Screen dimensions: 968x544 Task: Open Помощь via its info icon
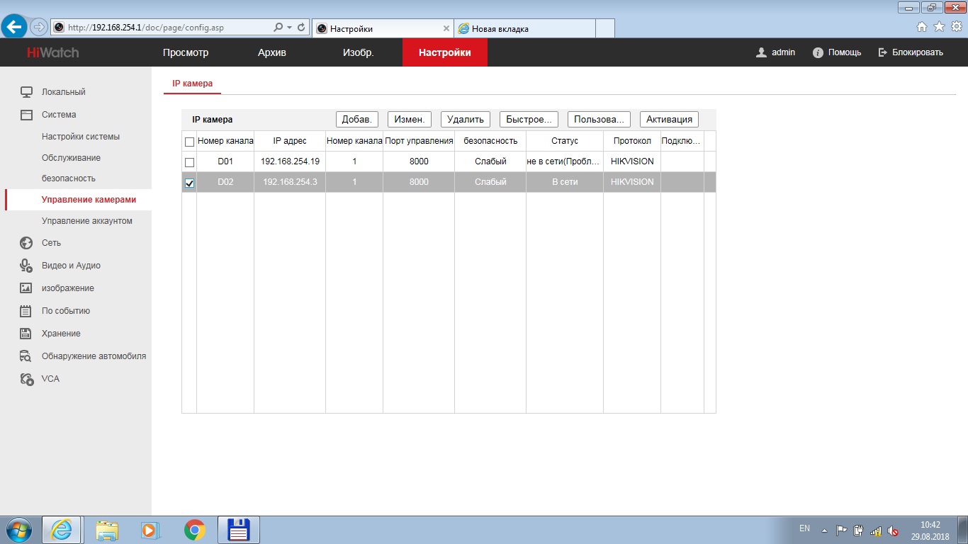click(818, 52)
